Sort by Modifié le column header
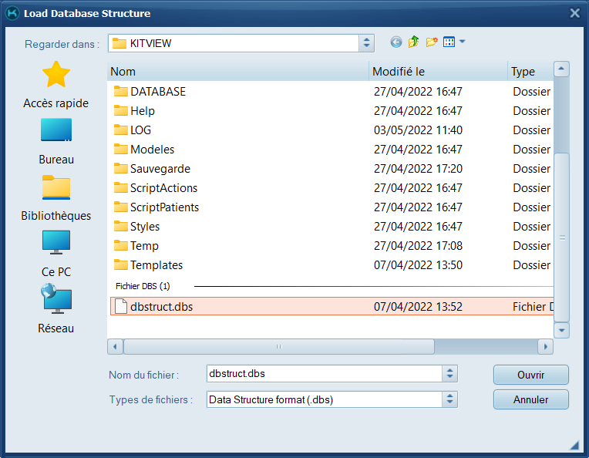Screen dimensions: 589x458 (436, 72)
